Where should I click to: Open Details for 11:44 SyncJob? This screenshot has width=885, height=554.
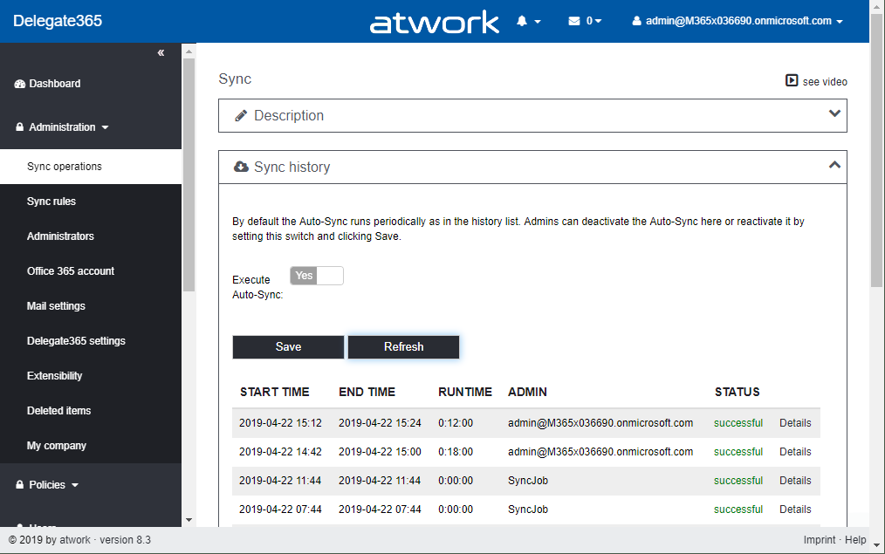click(x=795, y=481)
